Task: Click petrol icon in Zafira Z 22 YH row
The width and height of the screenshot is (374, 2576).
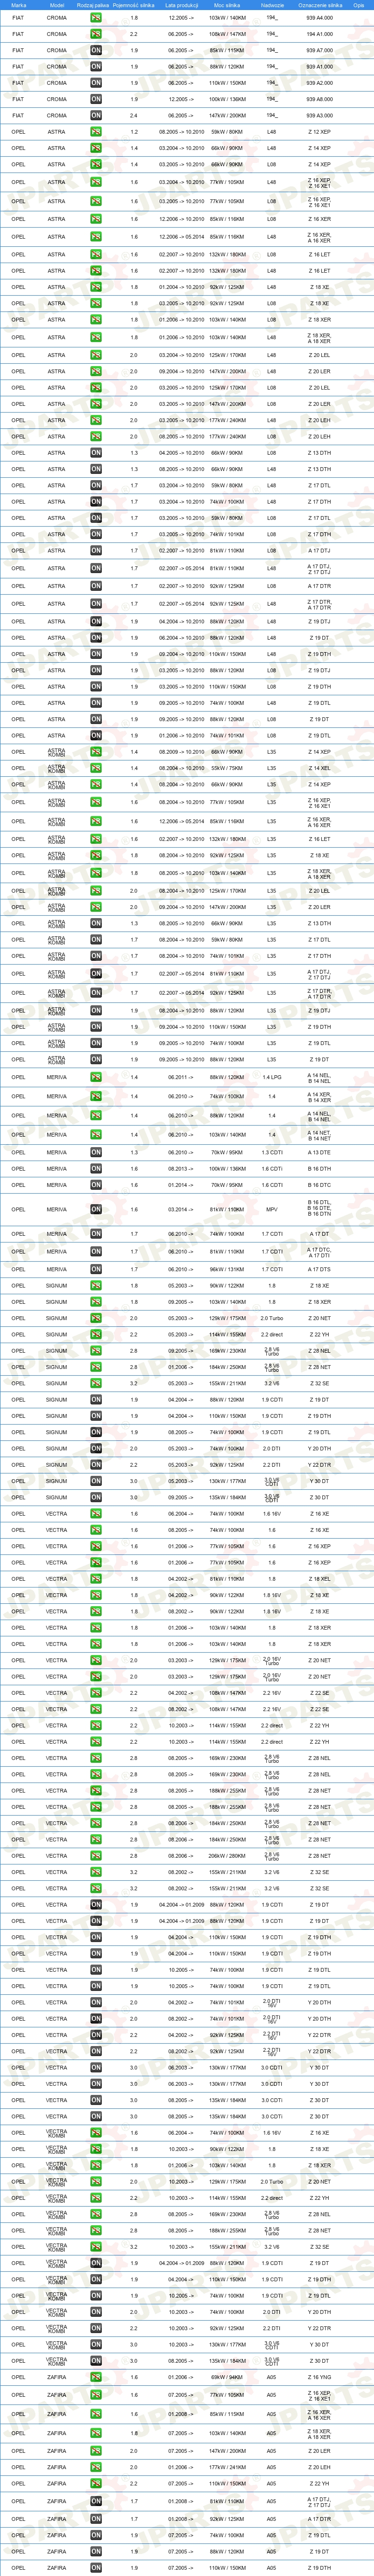Action: coord(96,2483)
